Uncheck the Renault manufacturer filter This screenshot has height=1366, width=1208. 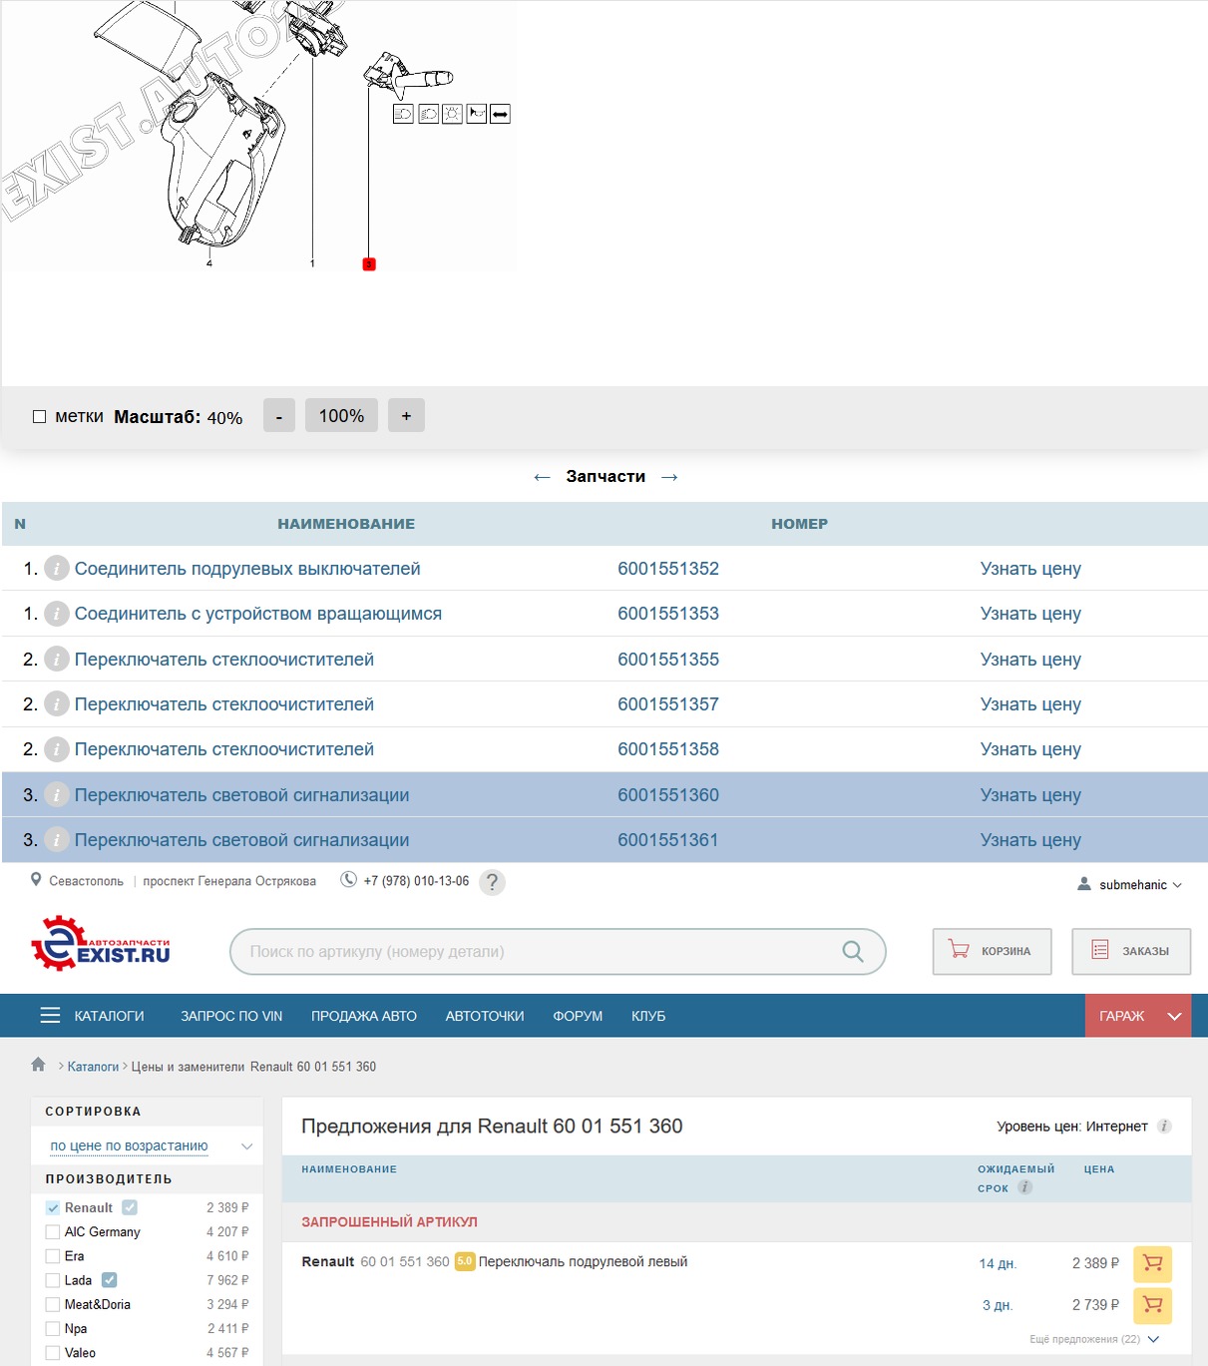(53, 1208)
